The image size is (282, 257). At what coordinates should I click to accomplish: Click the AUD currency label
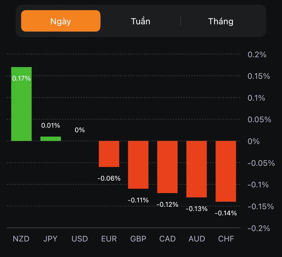197,239
